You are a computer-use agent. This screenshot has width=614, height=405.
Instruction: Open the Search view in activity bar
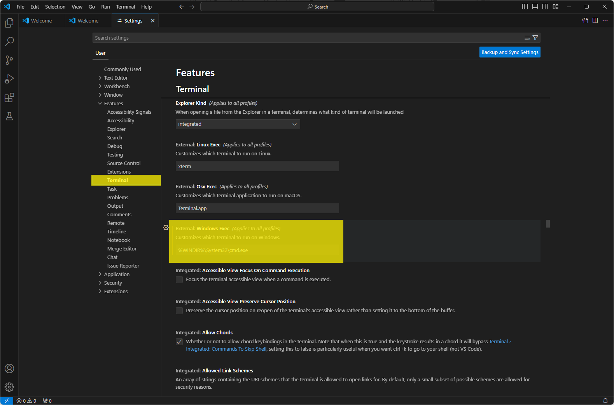9,42
